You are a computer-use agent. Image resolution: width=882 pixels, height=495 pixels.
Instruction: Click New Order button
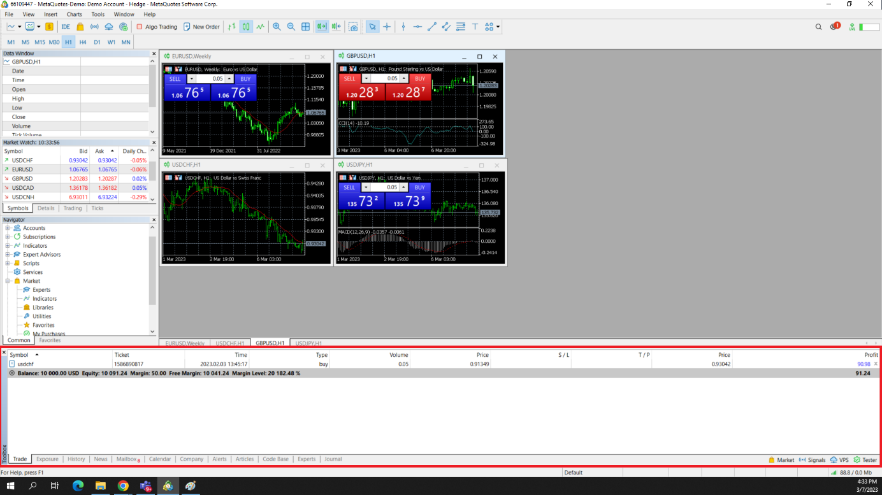point(201,27)
